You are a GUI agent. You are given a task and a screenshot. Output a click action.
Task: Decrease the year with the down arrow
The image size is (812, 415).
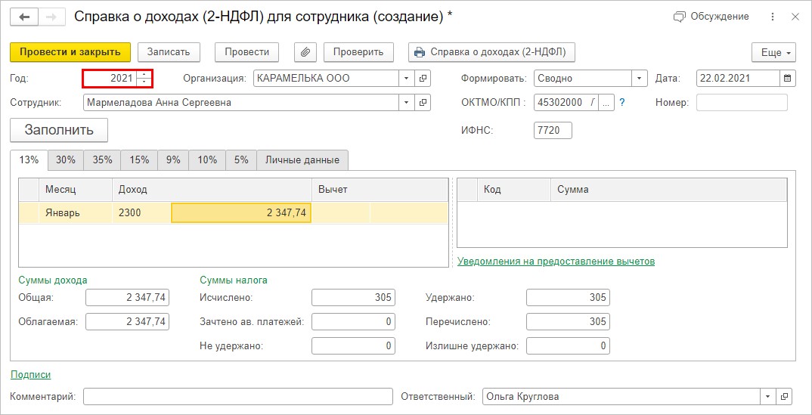[144, 82]
